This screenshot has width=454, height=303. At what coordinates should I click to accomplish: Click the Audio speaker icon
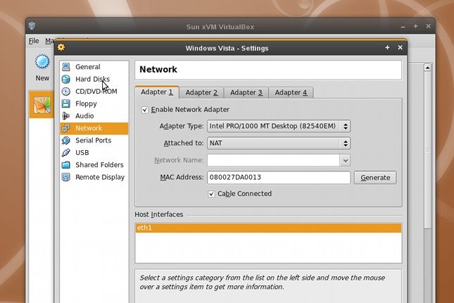point(66,116)
